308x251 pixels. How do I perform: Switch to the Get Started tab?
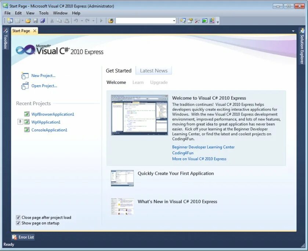click(x=119, y=71)
